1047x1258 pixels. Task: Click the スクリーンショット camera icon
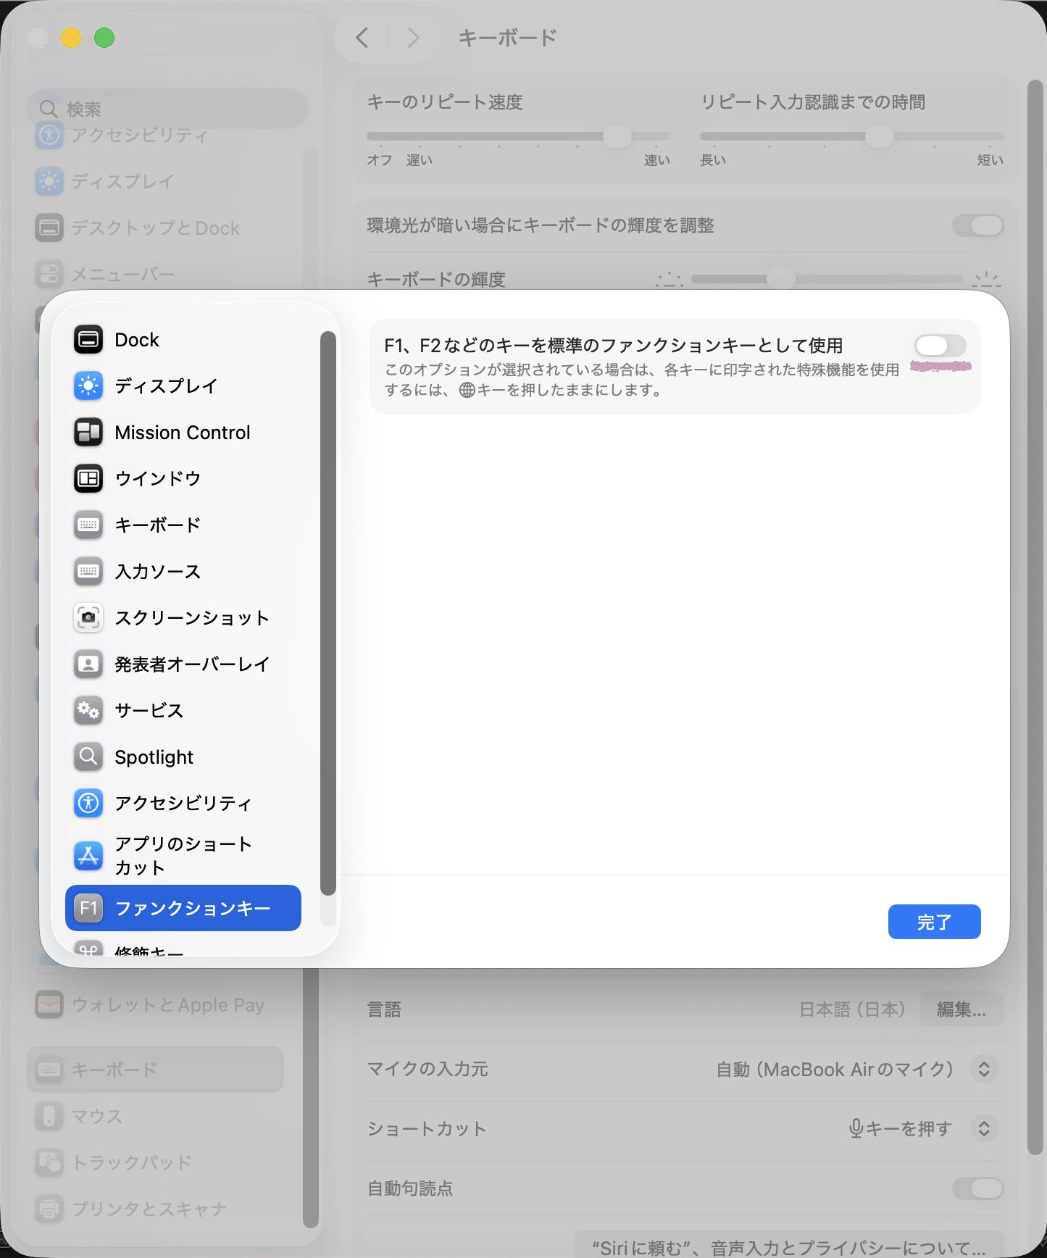click(x=88, y=617)
